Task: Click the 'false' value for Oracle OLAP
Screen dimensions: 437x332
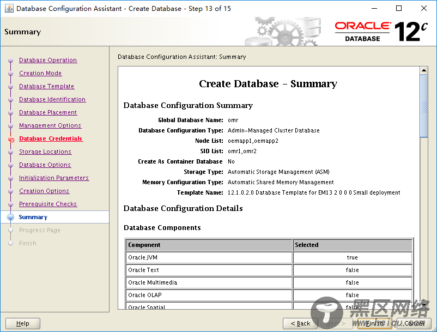Action: 353,295
